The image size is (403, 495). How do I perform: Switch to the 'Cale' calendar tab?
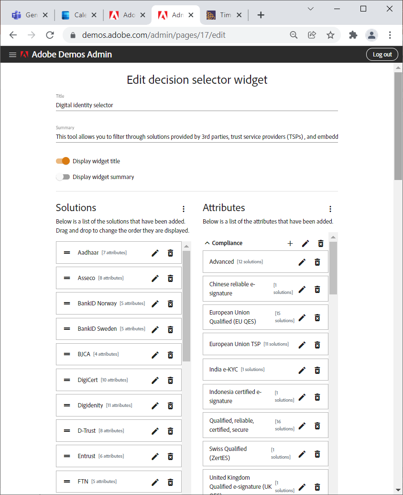click(x=74, y=15)
